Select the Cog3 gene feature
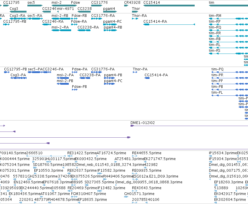This screenshot has width=248, height=204. (x=18, y=12)
